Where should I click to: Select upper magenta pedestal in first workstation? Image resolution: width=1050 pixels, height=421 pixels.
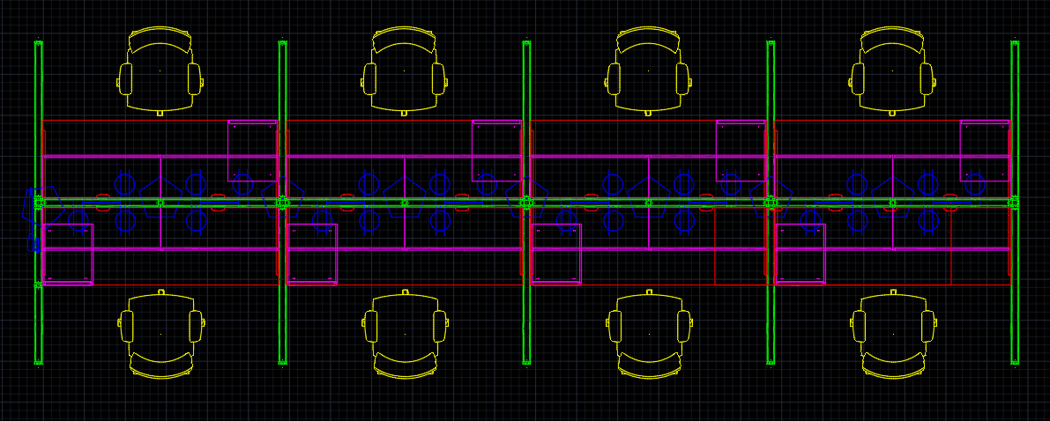click(x=252, y=151)
